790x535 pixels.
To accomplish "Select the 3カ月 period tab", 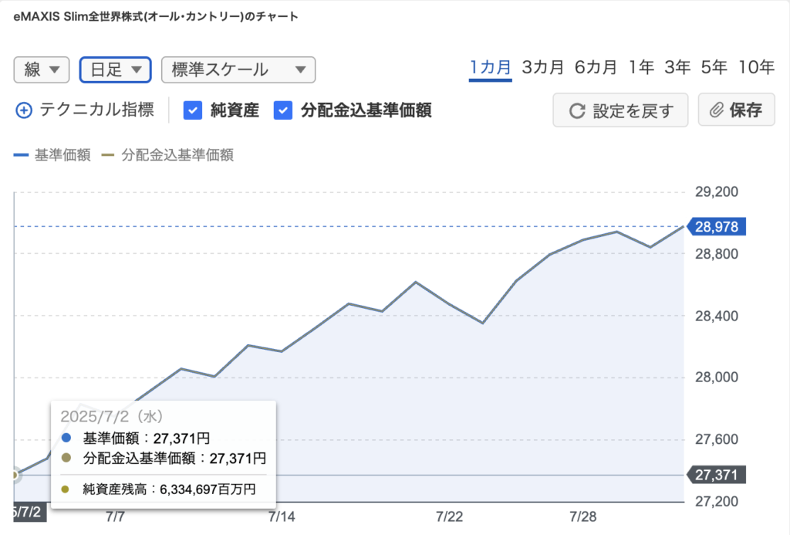I will (x=542, y=67).
